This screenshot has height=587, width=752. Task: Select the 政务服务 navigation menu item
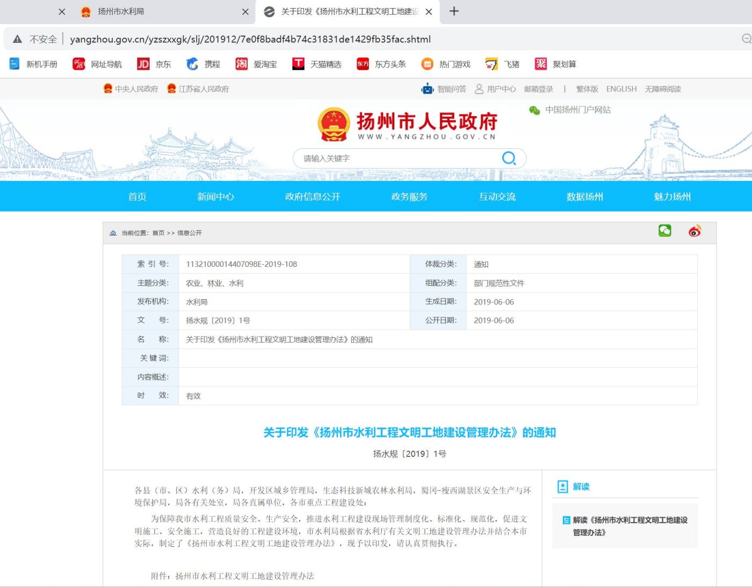(408, 197)
